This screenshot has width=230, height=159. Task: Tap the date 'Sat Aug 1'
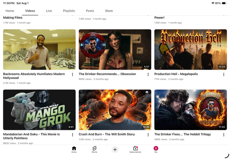22,3
